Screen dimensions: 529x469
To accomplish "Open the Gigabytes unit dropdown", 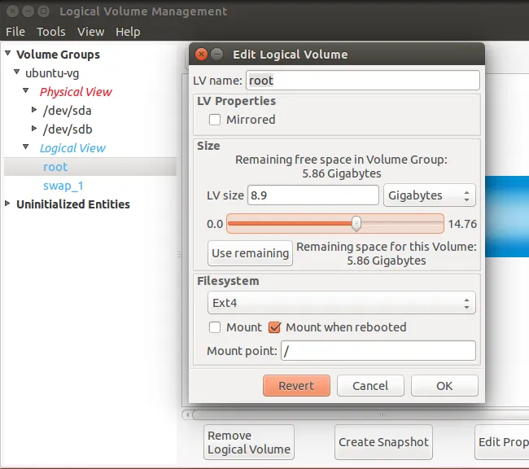I will click(x=430, y=195).
